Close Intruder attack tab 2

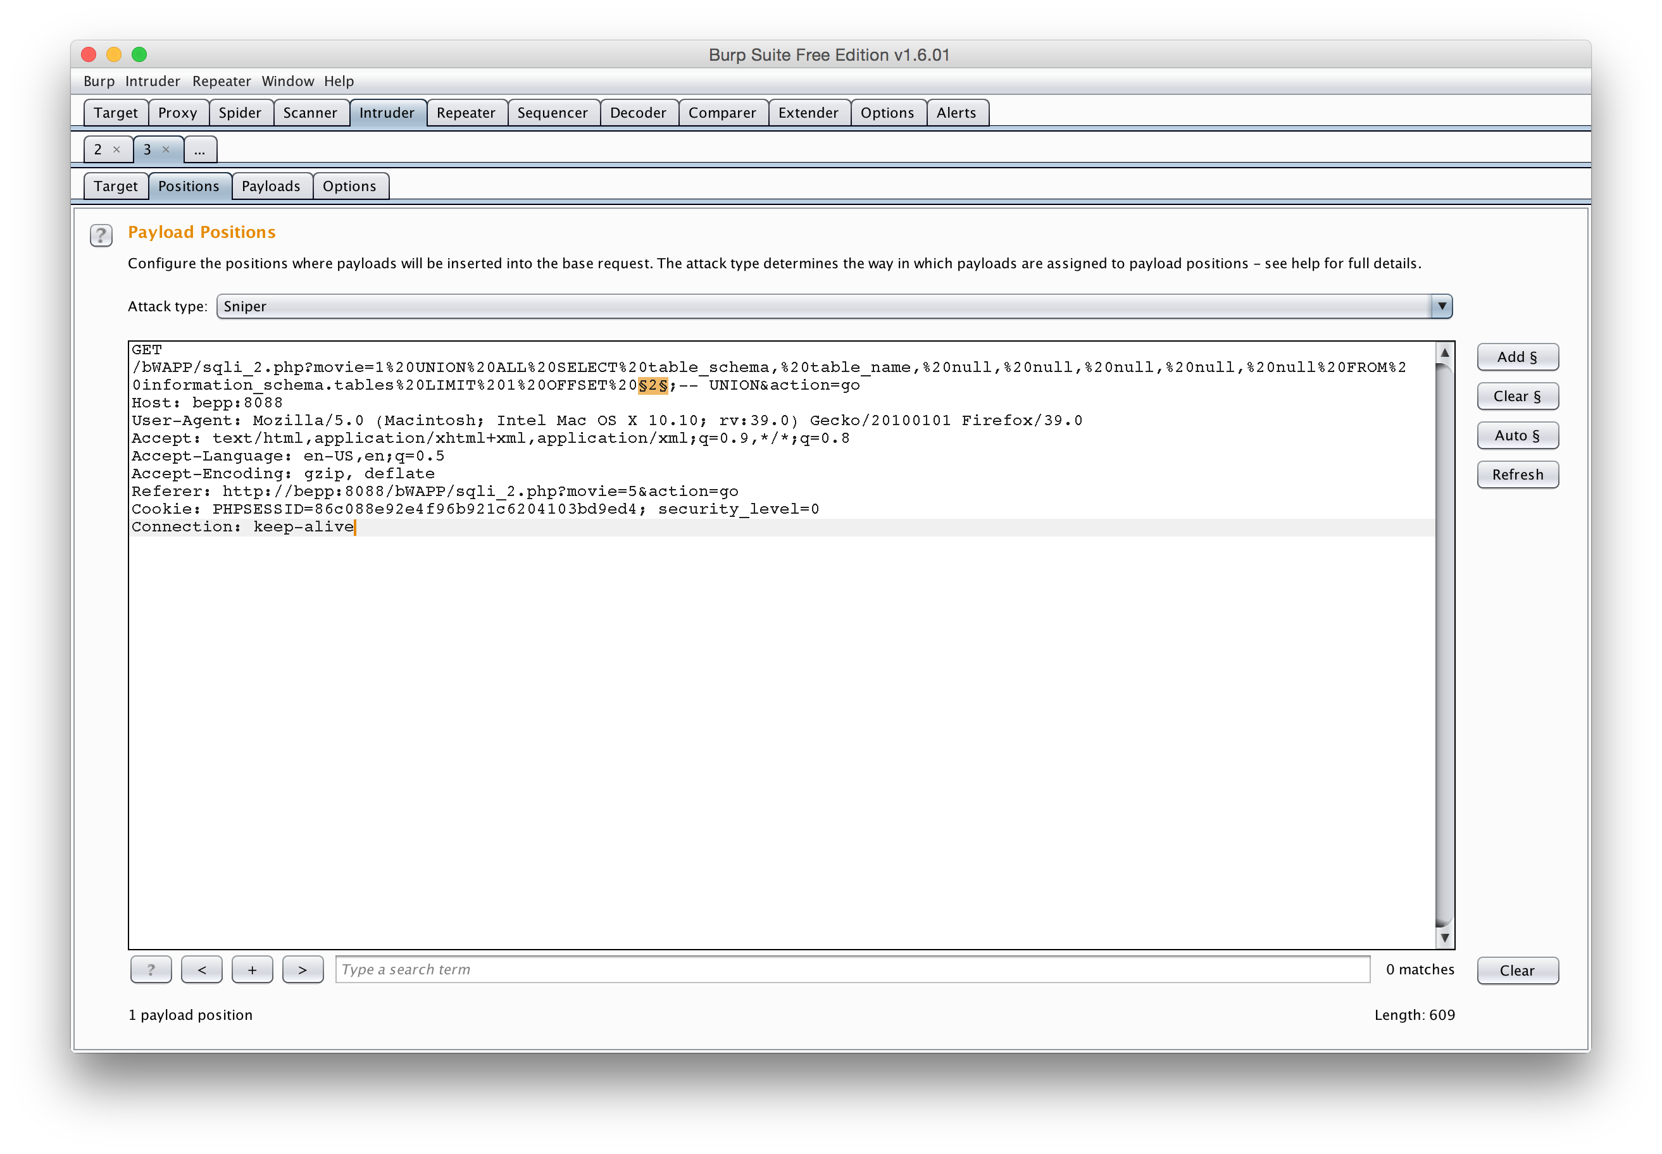[x=116, y=150]
